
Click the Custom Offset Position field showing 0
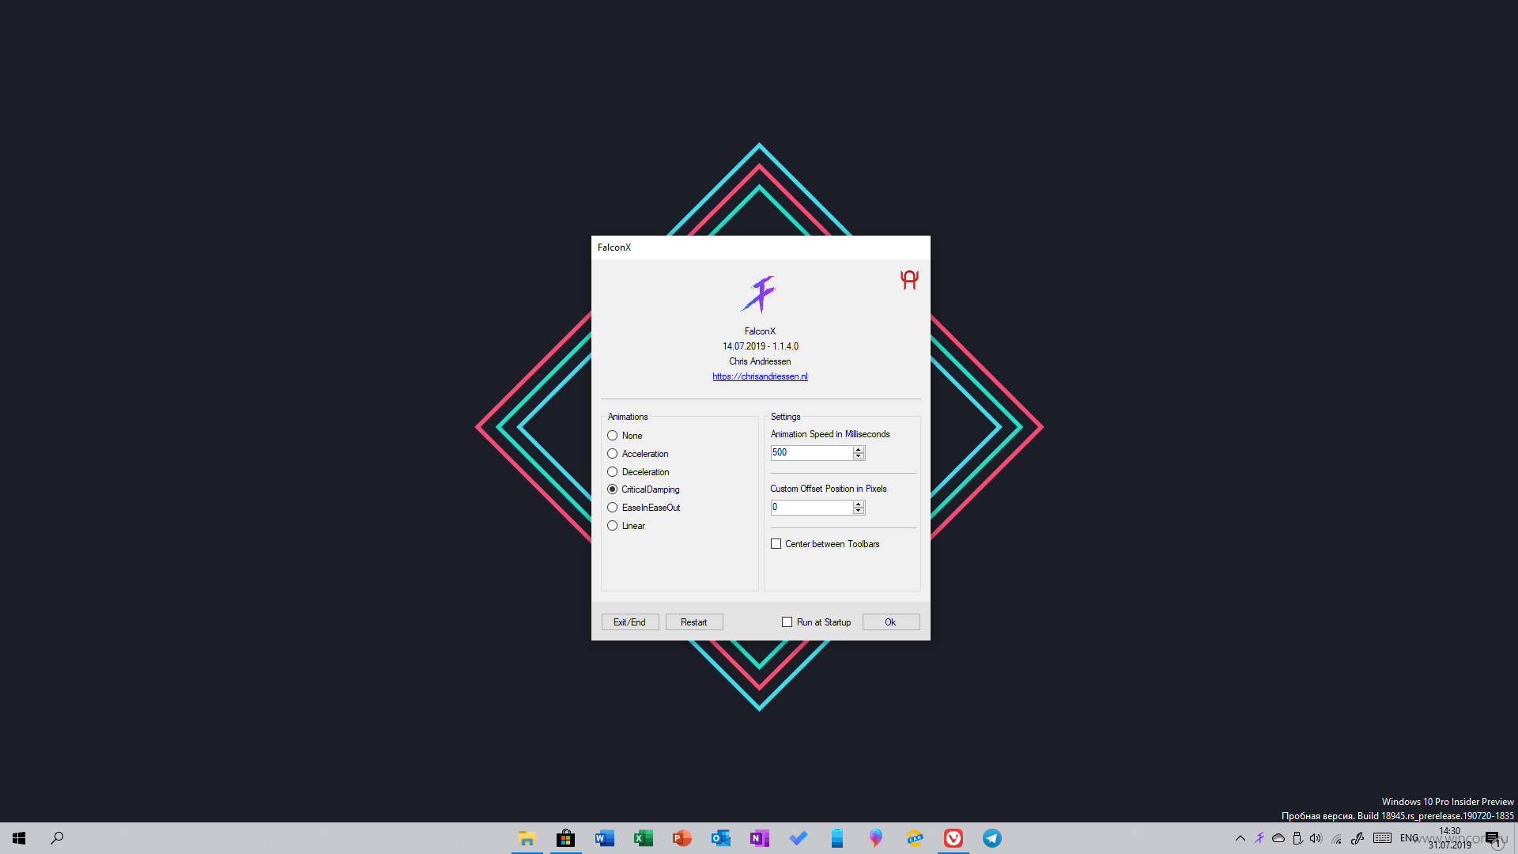(x=812, y=508)
